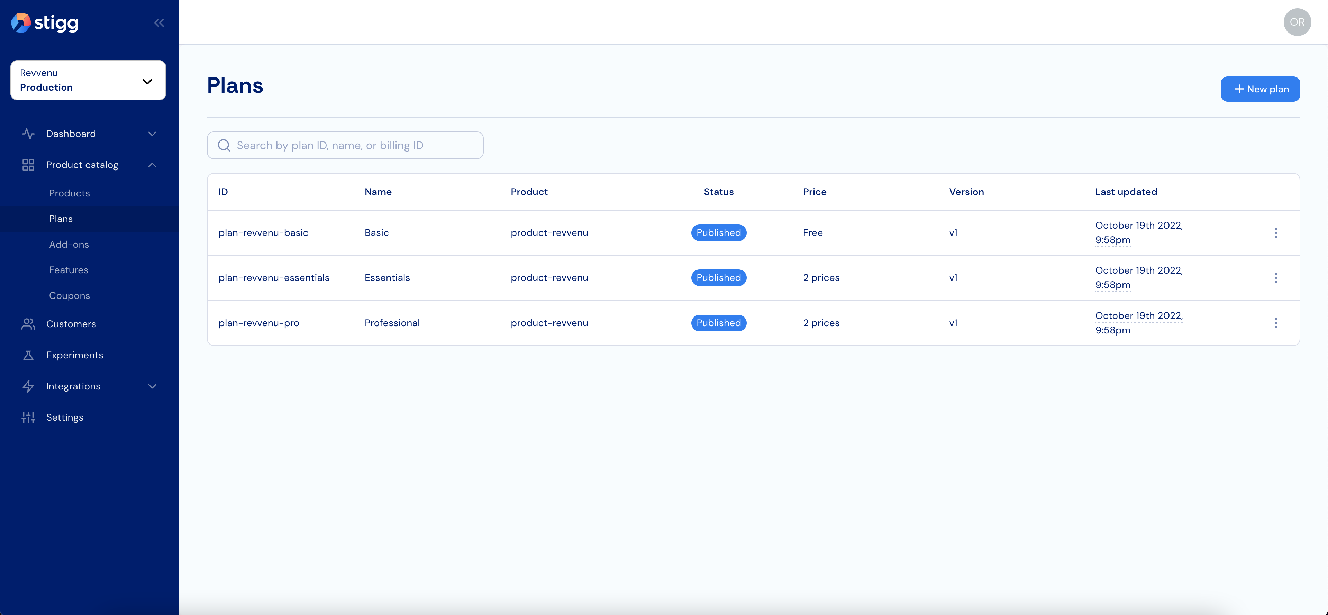Image resolution: width=1328 pixels, height=615 pixels.
Task: Click the New plan button
Action: (1259, 89)
